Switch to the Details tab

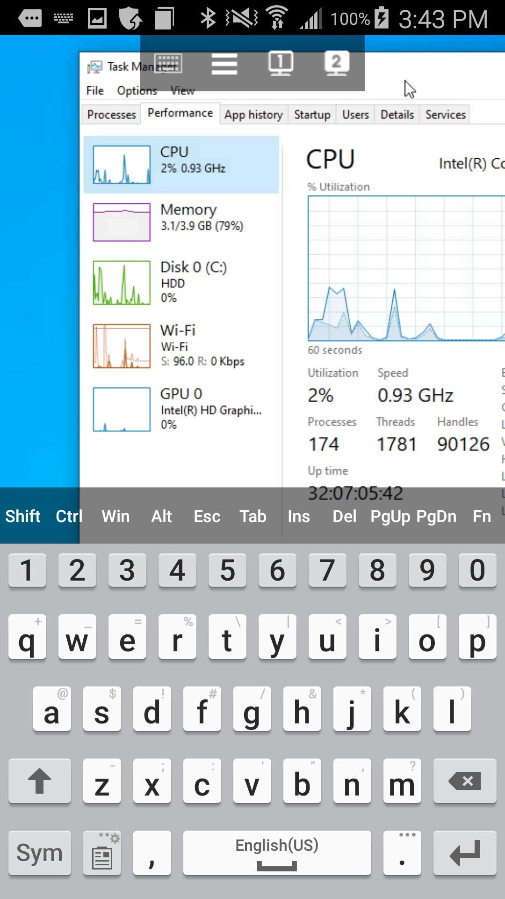[397, 115]
